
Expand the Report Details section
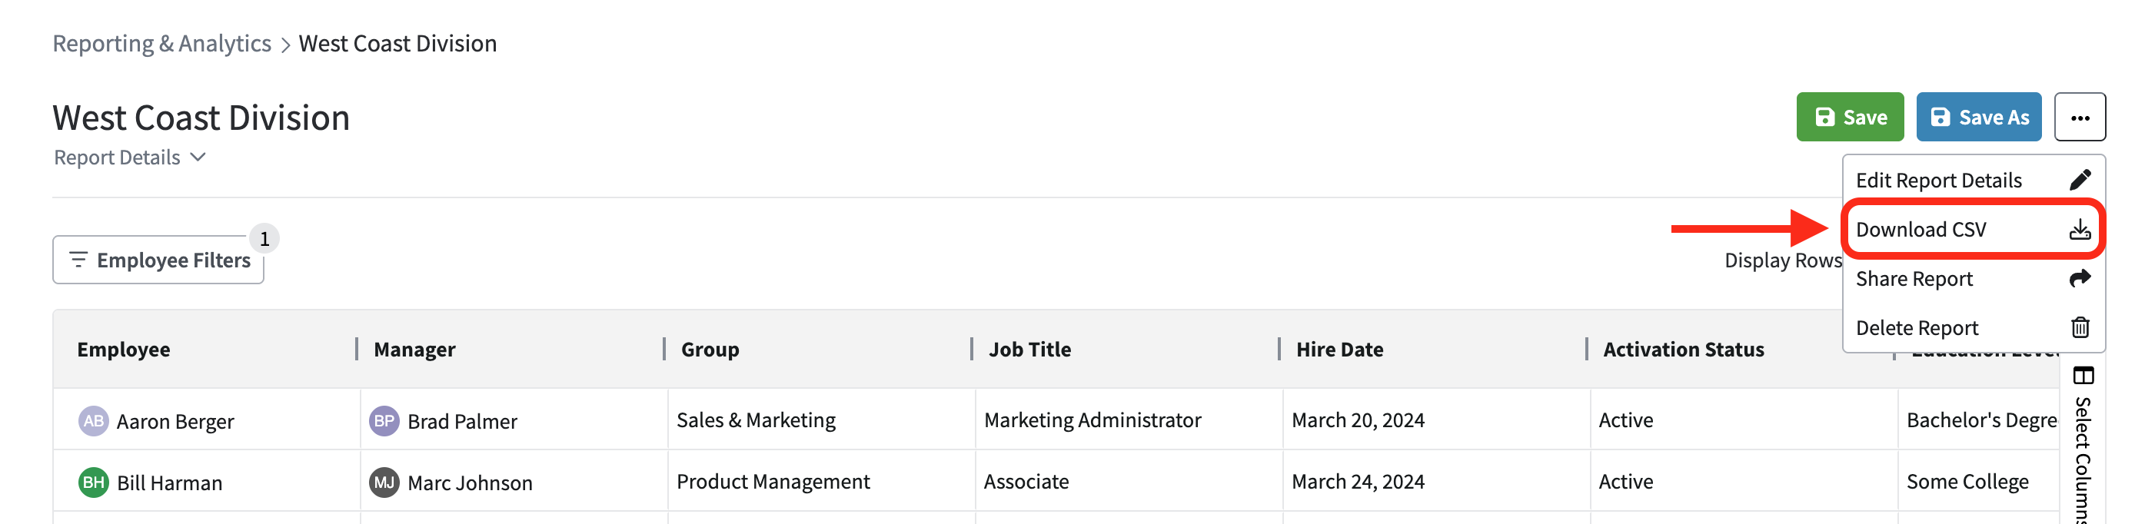(x=129, y=158)
